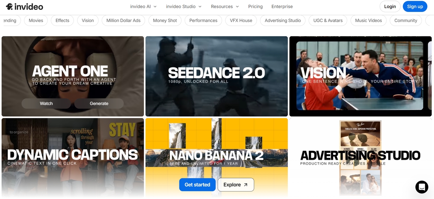
Task: Open the Vision ping-pong banner card
Action: point(360,76)
